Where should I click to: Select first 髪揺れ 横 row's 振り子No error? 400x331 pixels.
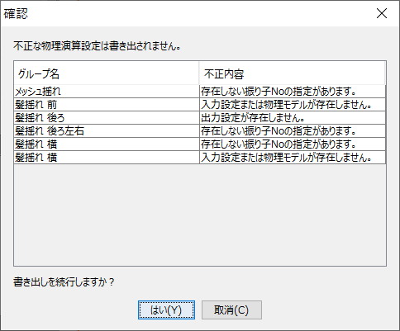(x=293, y=144)
